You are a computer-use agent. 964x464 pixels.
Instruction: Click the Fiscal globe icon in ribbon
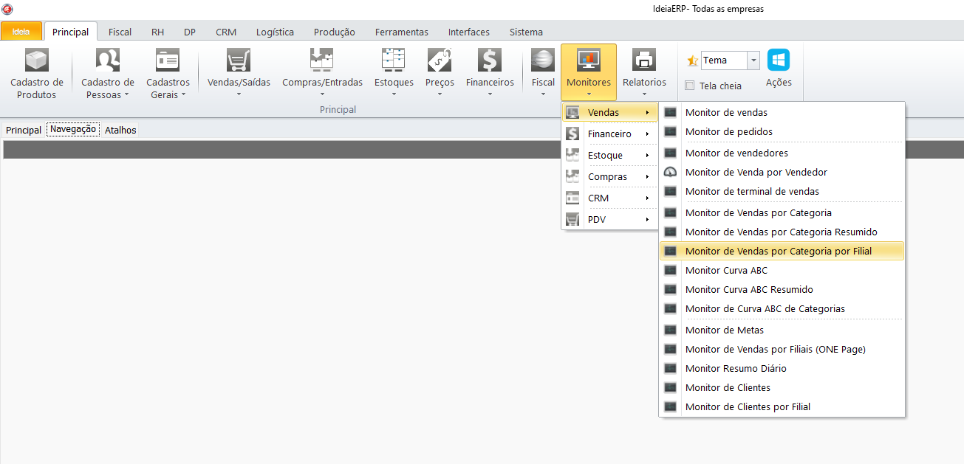543,60
